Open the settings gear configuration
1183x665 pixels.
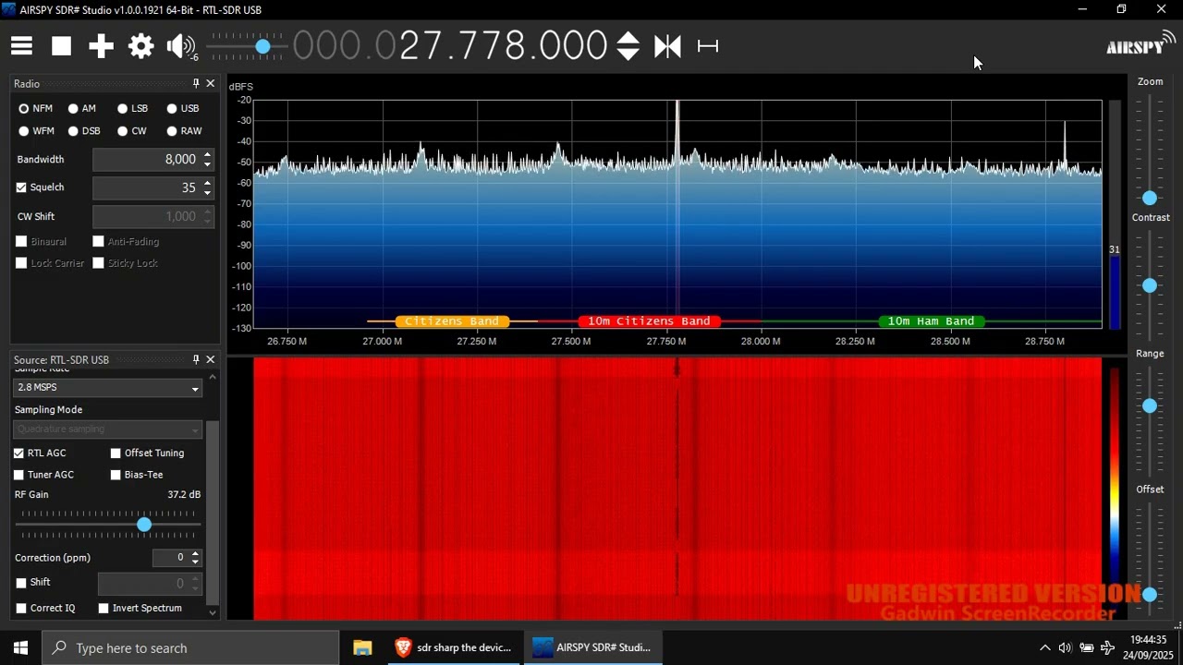coord(140,46)
